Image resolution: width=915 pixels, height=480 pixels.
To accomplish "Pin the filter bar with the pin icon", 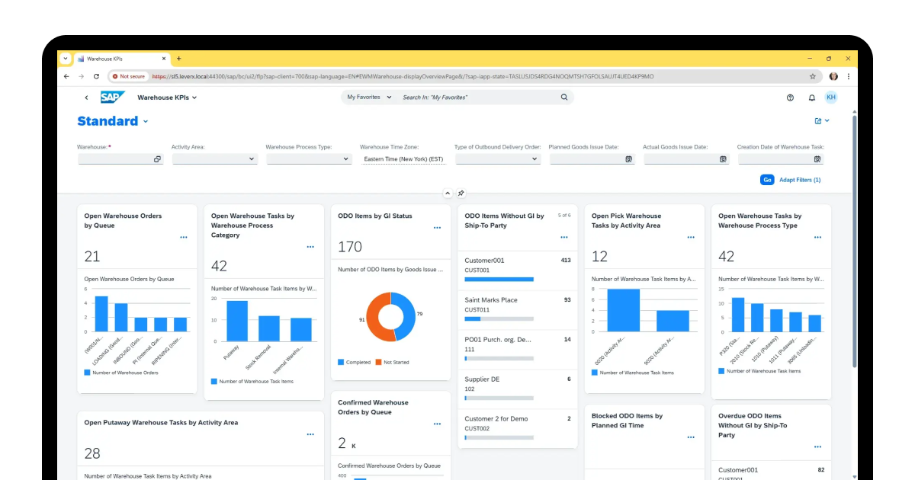I will 461,194.
